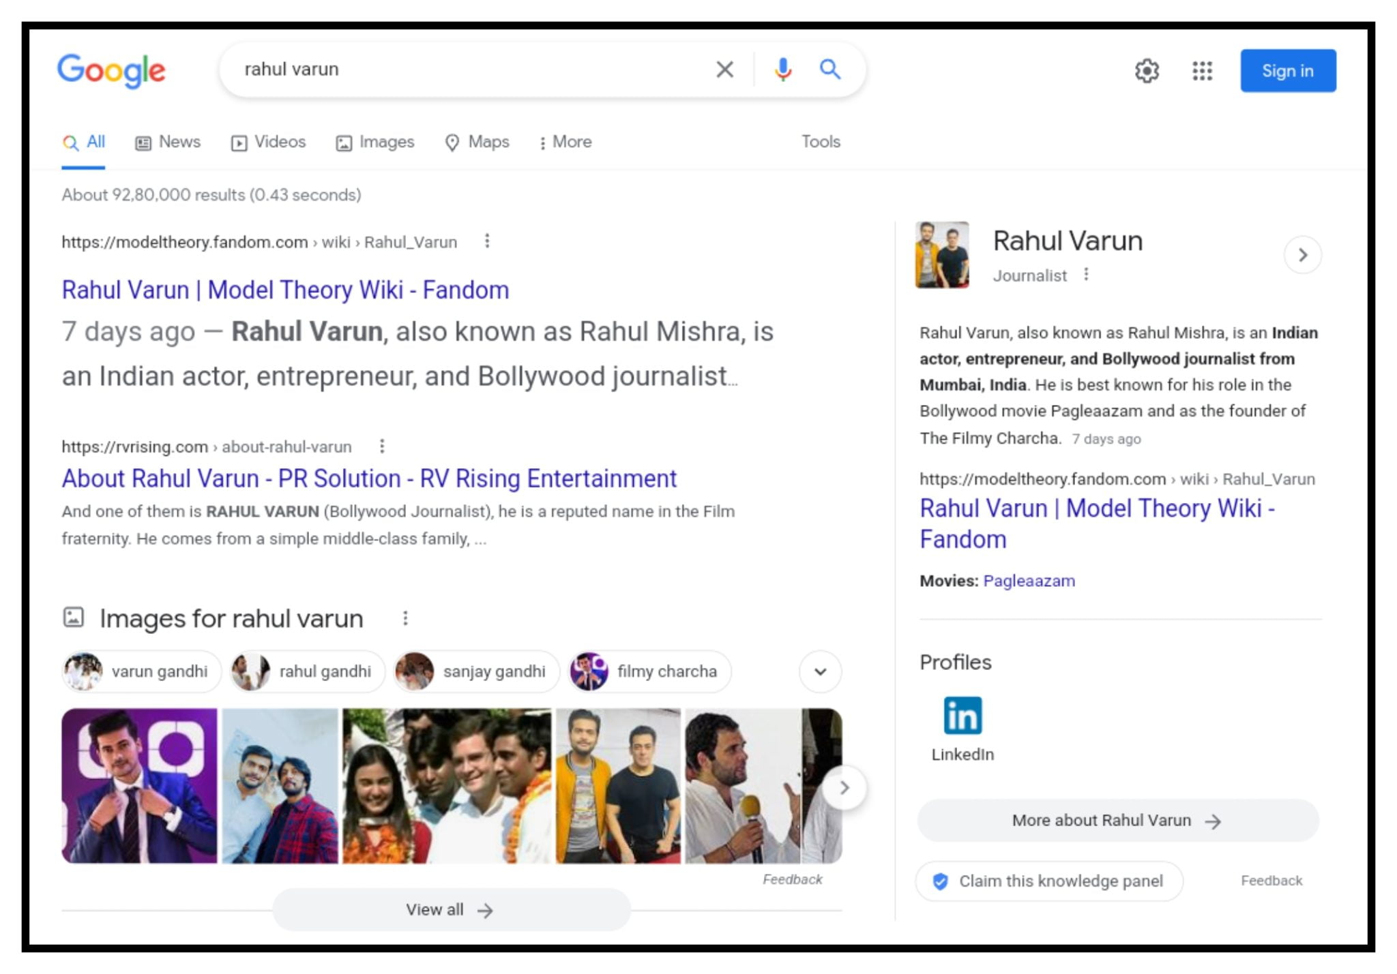
Task: Click the blue magnifier search icon
Action: pos(829,69)
